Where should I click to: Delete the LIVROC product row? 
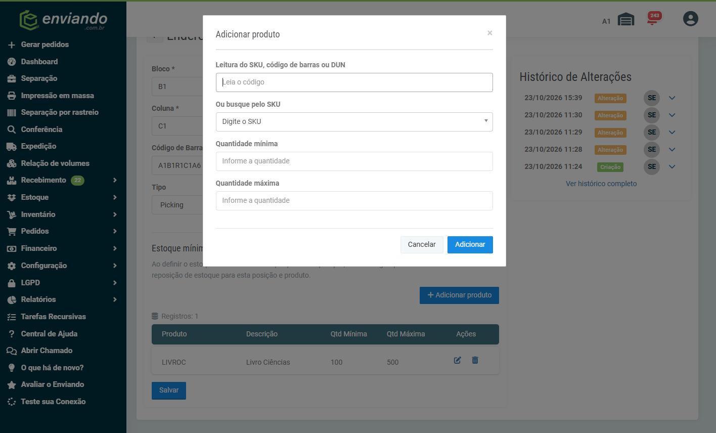click(x=475, y=360)
